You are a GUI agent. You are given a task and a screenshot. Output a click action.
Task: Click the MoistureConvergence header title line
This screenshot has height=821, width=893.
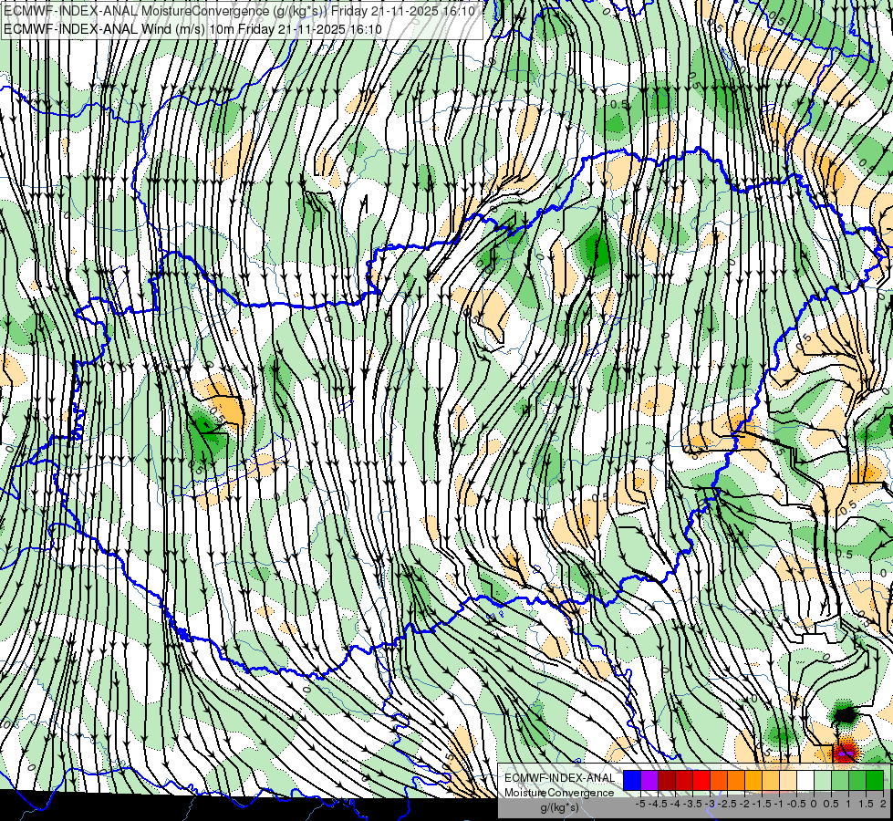[239, 11]
